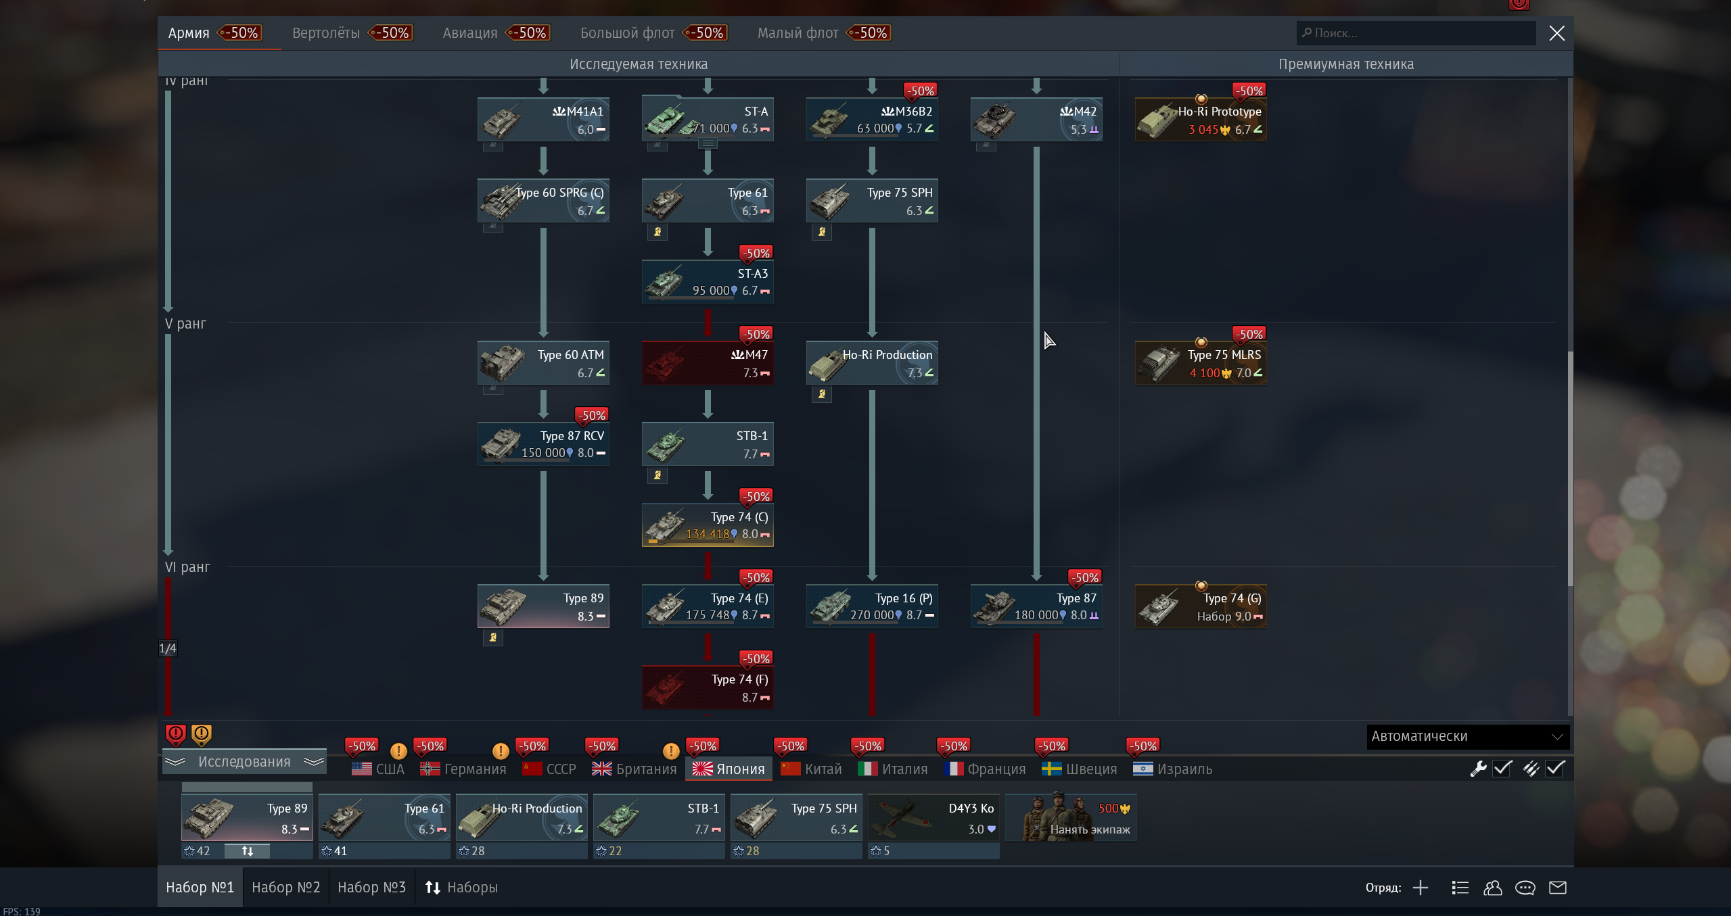Open the Автоматически dropdown
The image size is (1731, 916).
tap(1468, 736)
